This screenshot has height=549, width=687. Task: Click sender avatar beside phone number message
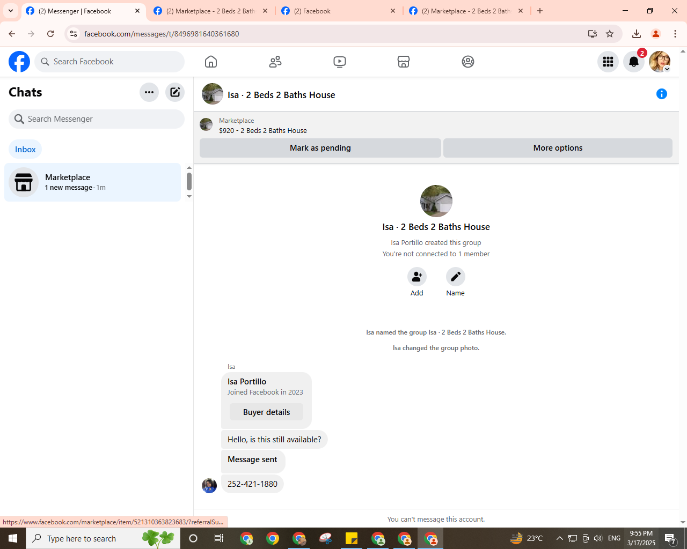pyautogui.click(x=209, y=486)
